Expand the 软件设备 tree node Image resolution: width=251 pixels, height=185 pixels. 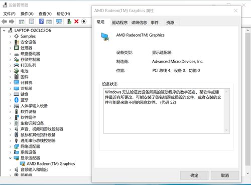[x=10, y=112]
